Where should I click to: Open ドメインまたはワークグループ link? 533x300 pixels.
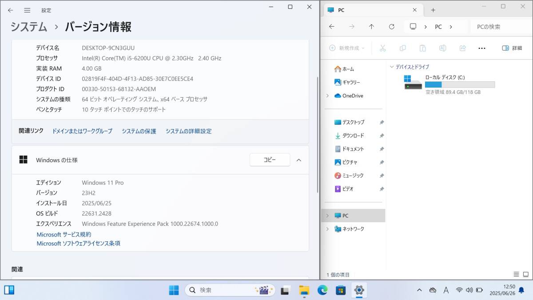tap(82, 131)
